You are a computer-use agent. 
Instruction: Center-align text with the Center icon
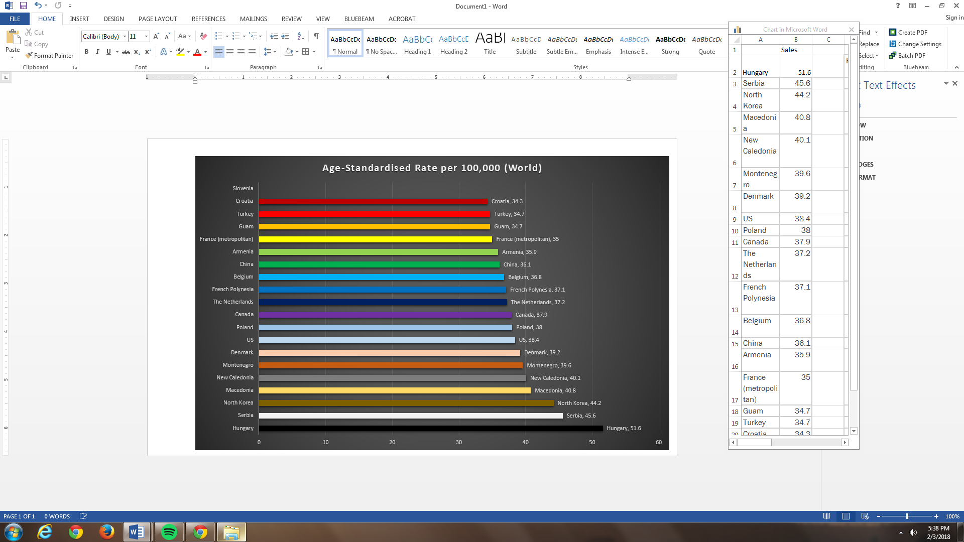230,52
